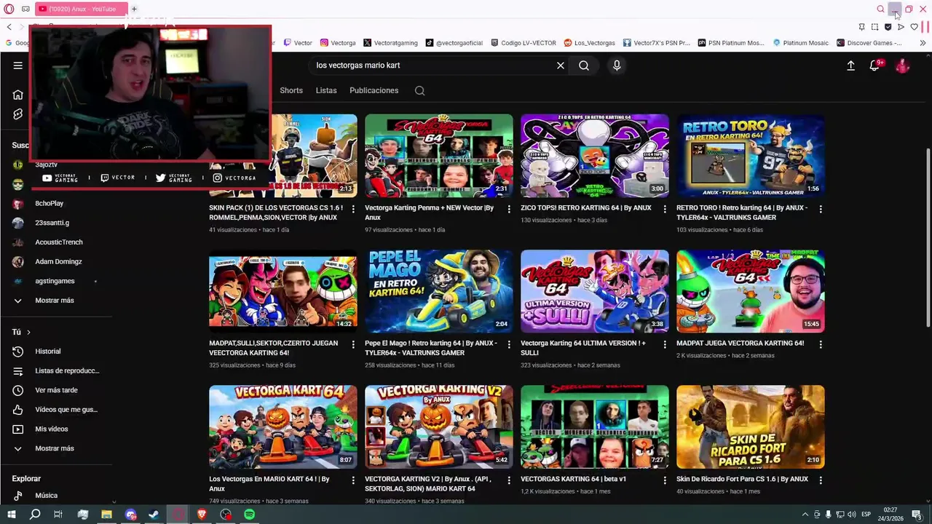Open the Tú section chevron
Image resolution: width=932 pixels, height=524 pixels.
click(28, 332)
